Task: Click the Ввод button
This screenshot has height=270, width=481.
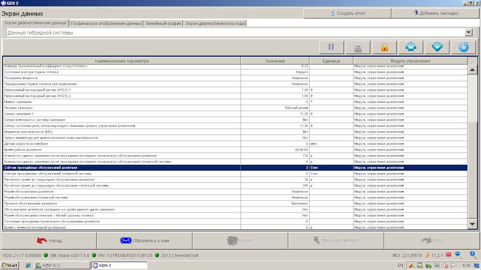Action: (x=431, y=240)
